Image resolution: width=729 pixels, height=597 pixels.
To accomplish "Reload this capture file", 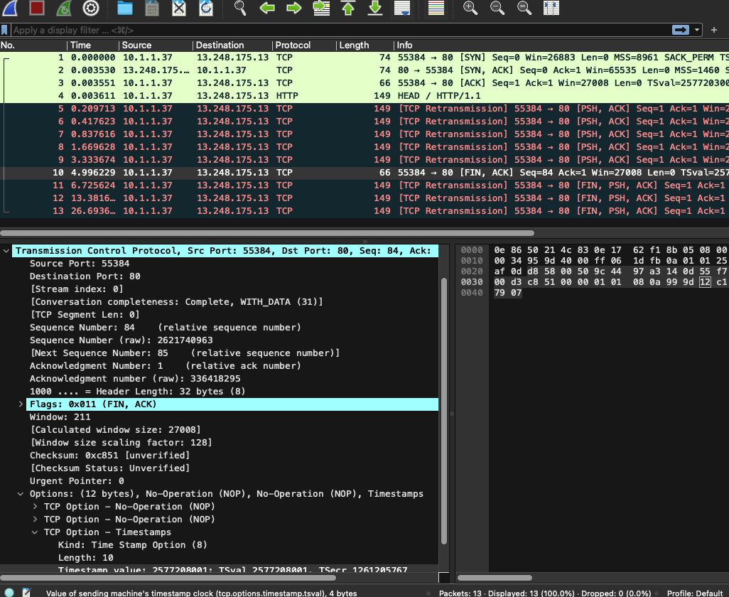I will pyautogui.click(x=205, y=9).
